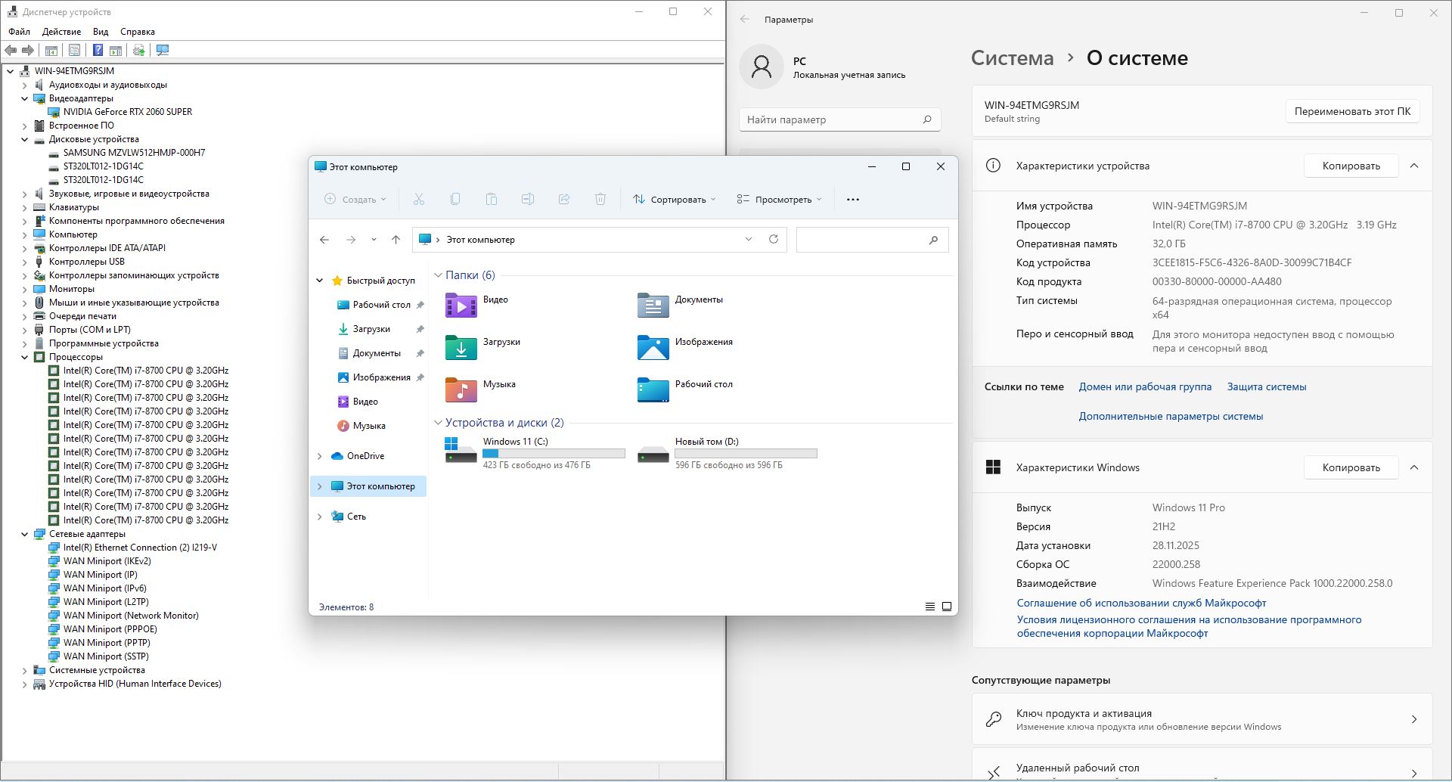Open the three-dots more options menu
The width and height of the screenshot is (1452, 782).
pos(852,200)
